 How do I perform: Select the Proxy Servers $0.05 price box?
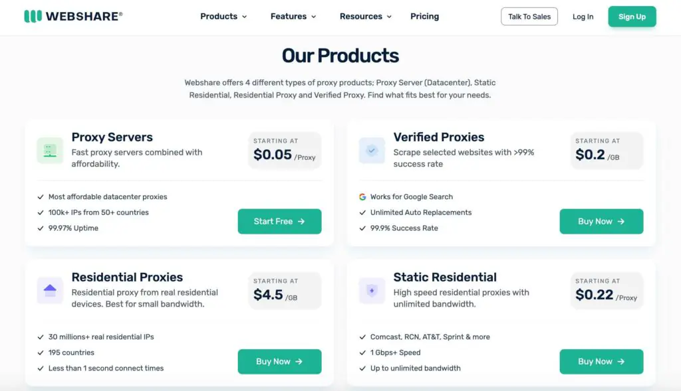[x=285, y=151]
